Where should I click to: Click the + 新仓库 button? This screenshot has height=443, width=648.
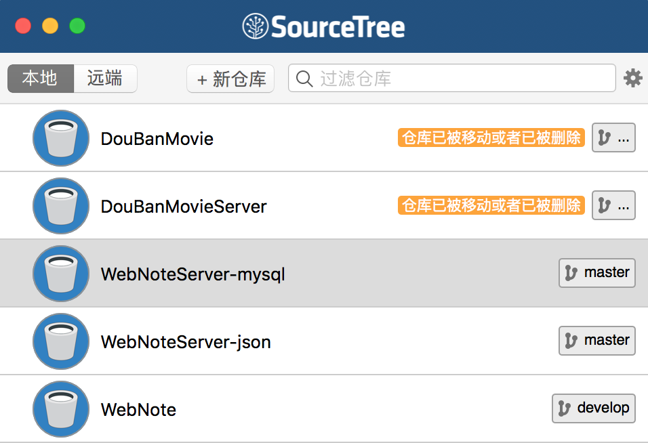[x=230, y=79]
